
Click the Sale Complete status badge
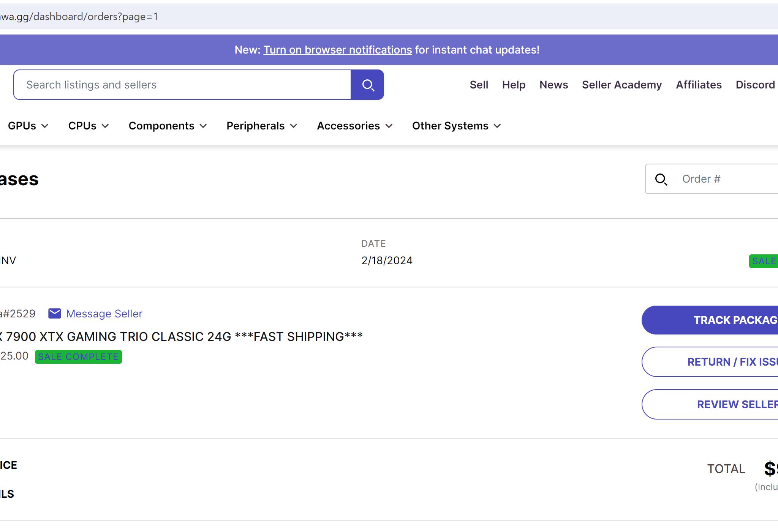[x=78, y=357]
